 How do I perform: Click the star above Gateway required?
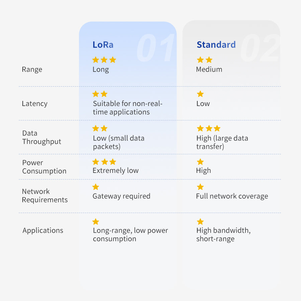pos(96,187)
